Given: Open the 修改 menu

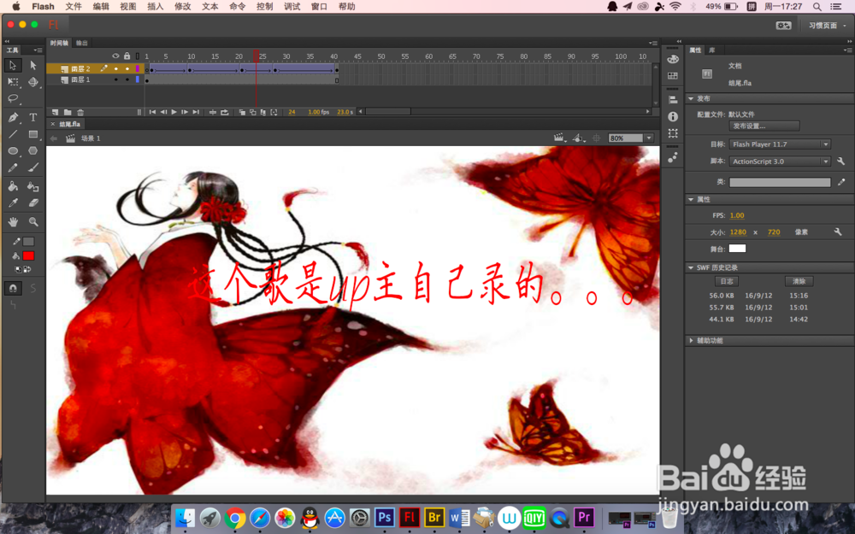Looking at the screenshot, I should (x=183, y=7).
